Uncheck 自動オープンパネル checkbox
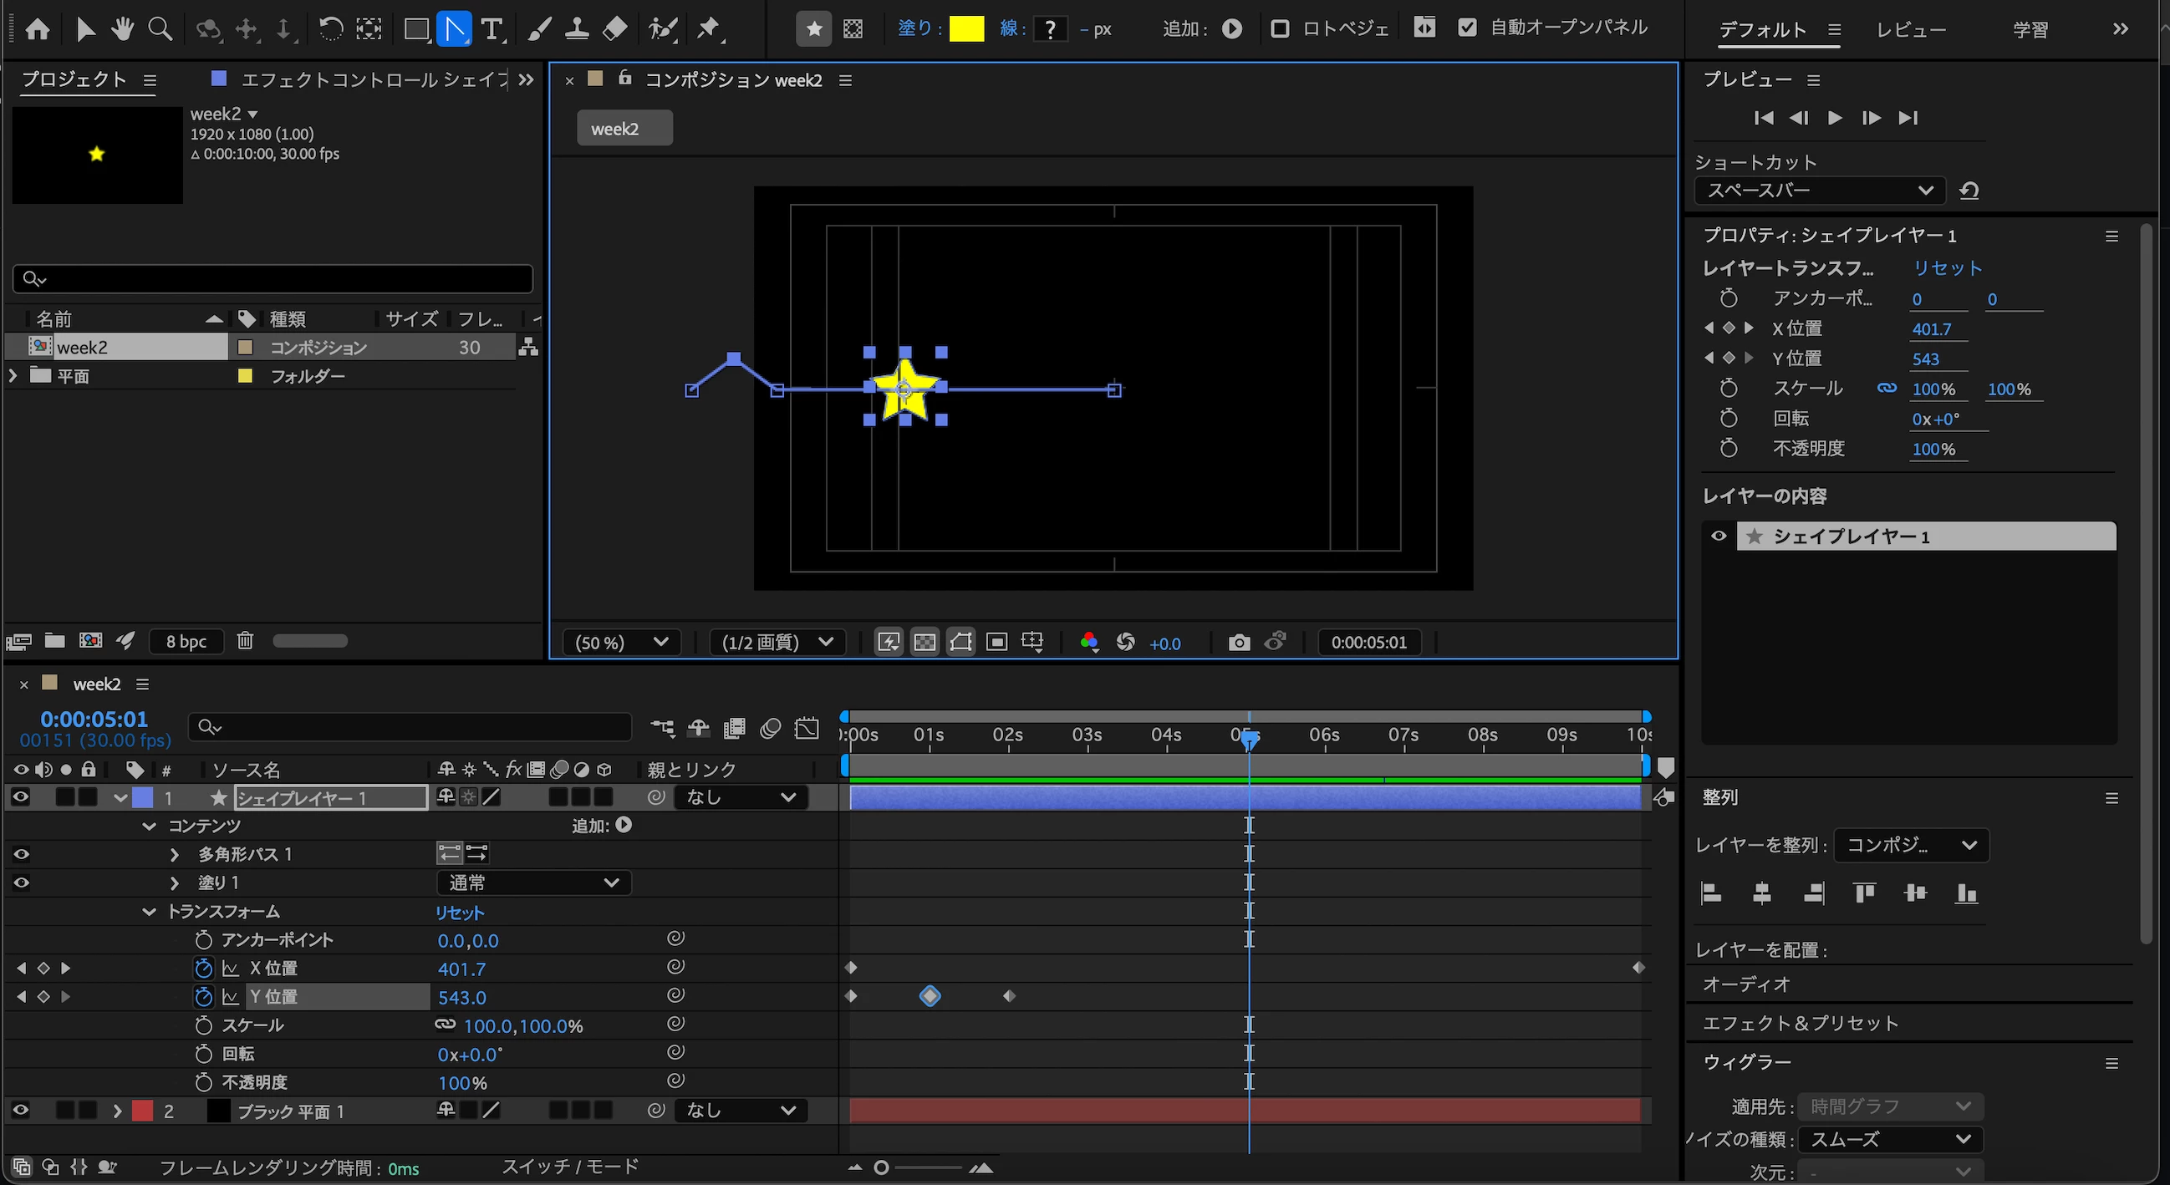The width and height of the screenshot is (2170, 1185). [1468, 28]
